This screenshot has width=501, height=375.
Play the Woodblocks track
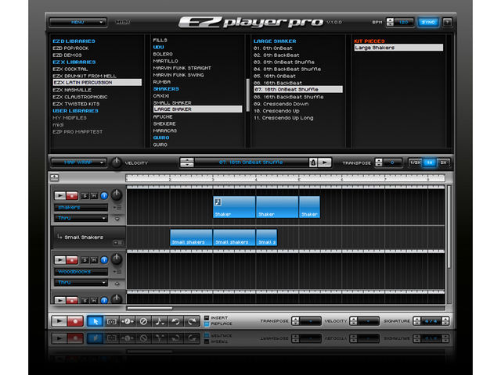pos(59,260)
